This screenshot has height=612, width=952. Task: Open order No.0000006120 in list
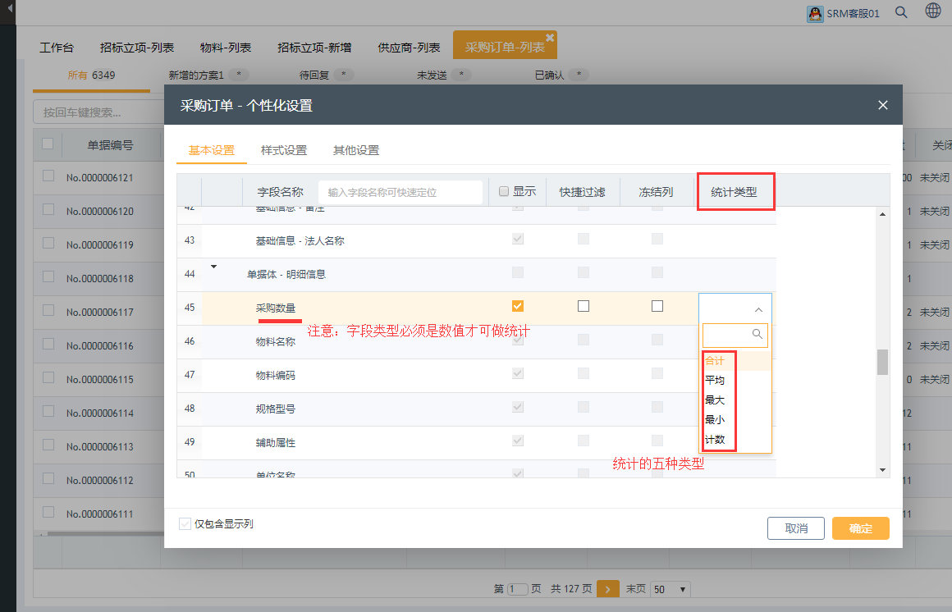tap(99, 212)
